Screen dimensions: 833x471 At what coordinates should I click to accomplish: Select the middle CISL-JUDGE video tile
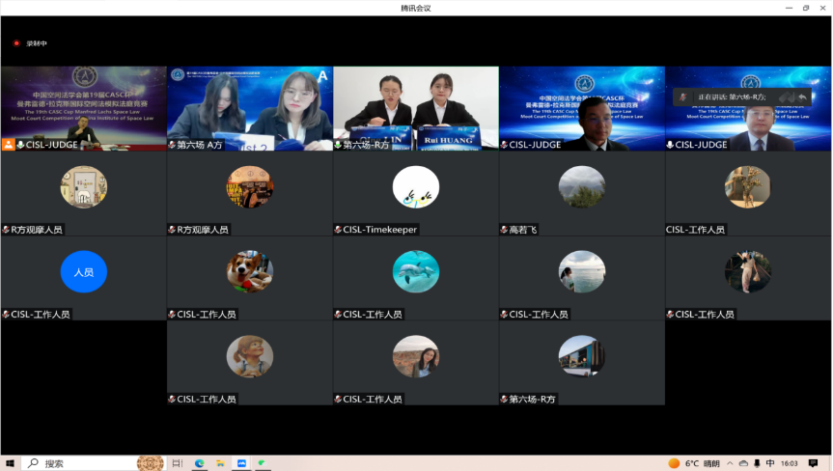click(x=582, y=108)
